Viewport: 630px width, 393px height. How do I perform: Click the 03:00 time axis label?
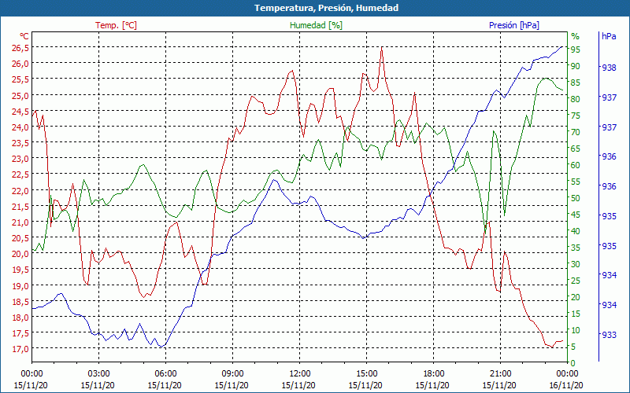98,373
